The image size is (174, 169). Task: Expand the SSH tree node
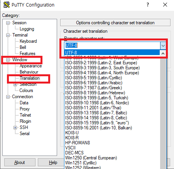15,127
